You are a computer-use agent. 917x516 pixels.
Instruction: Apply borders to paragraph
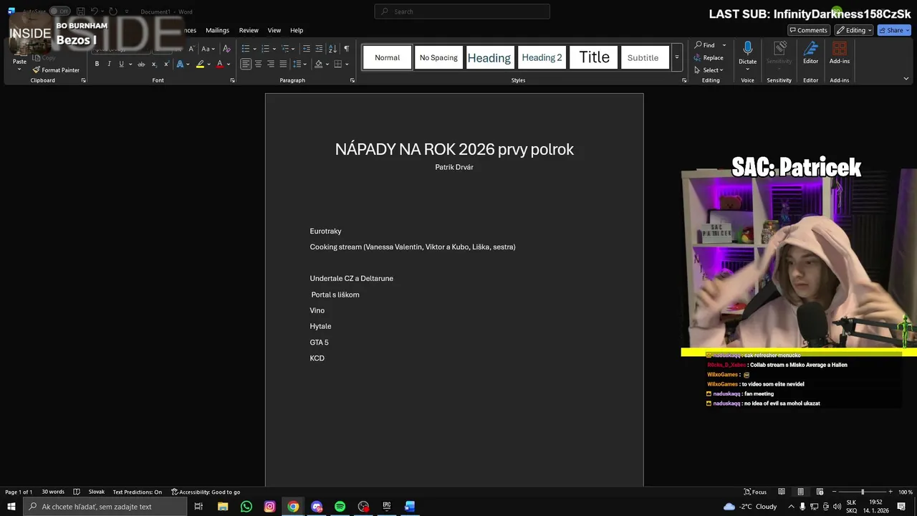tap(337, 64)
